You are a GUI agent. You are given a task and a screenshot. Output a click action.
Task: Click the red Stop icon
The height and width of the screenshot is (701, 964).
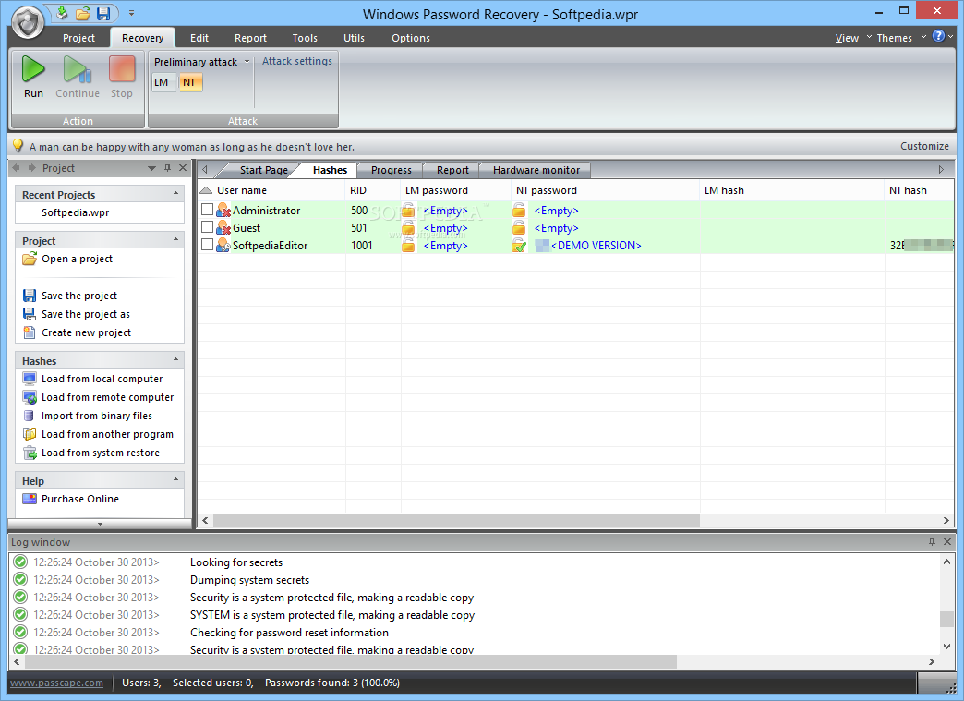tap(122, 69)
